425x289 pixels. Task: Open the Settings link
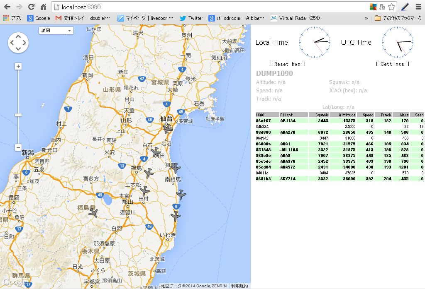pyautogui.click(x=392, y=64)
